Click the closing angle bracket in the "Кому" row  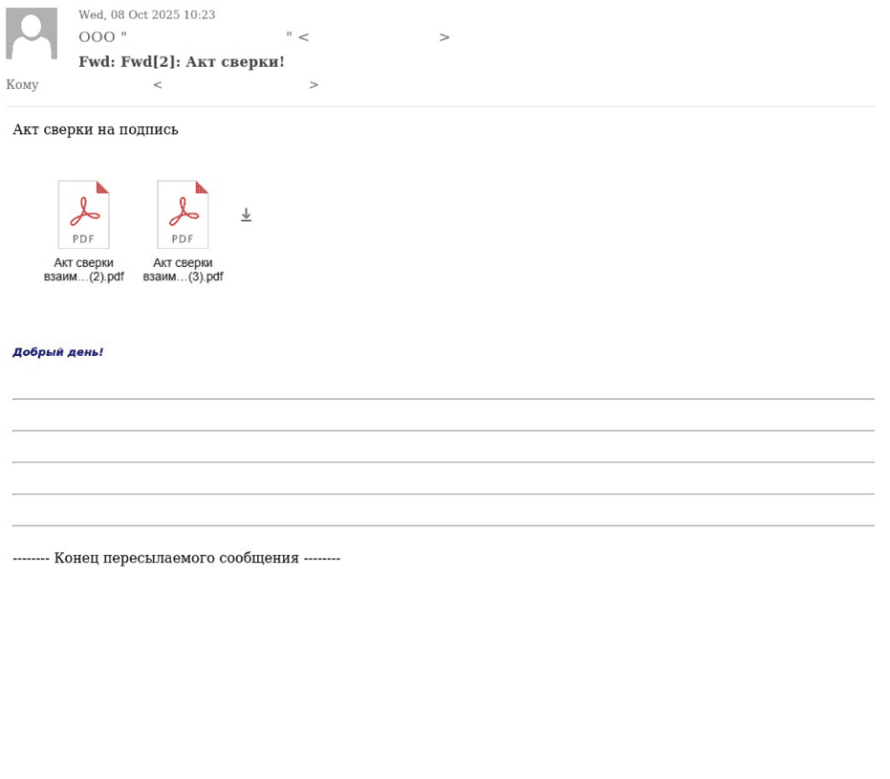click(314, 85)
